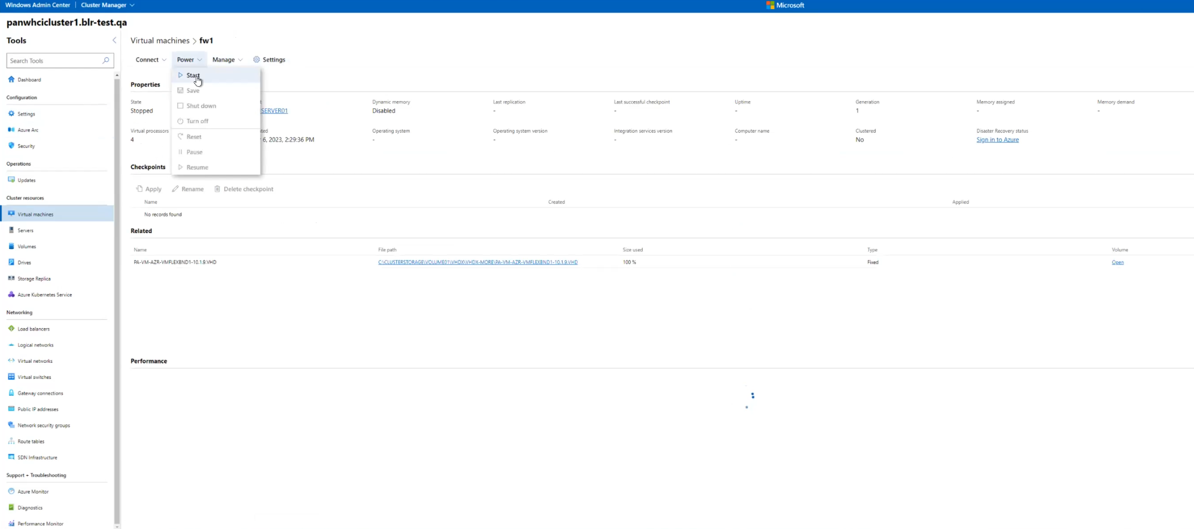1194x529 pixels.
Task: Open the Updates tool icon
Action: (11, 180)
